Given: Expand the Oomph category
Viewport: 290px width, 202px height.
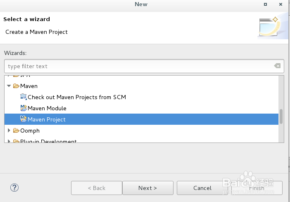Looking at the screenshot, I should point(9,131).
